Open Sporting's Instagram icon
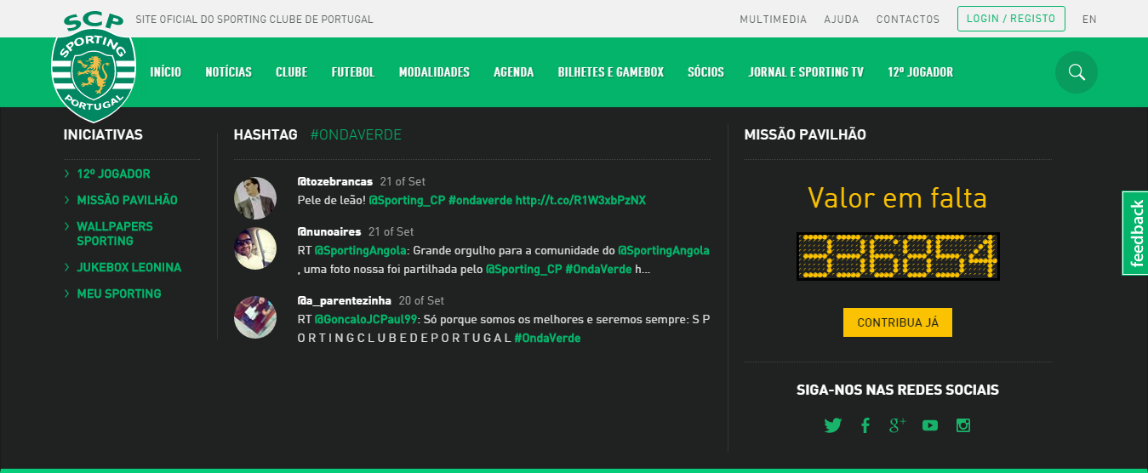Viewport: 1148px width, 473px height. [963, 425]
